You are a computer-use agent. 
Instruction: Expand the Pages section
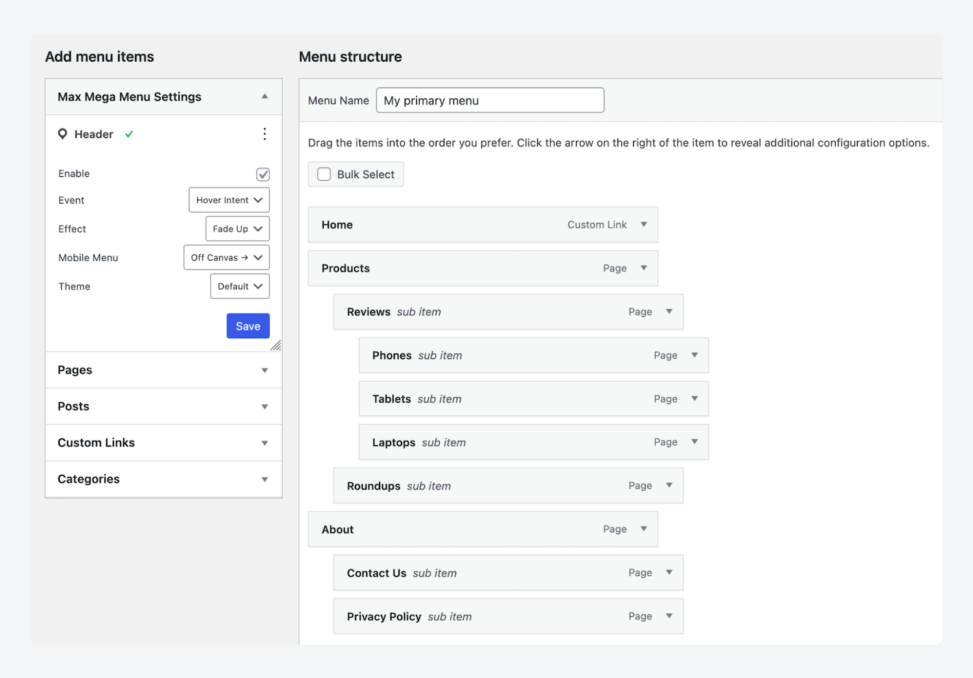click(265, 369)
